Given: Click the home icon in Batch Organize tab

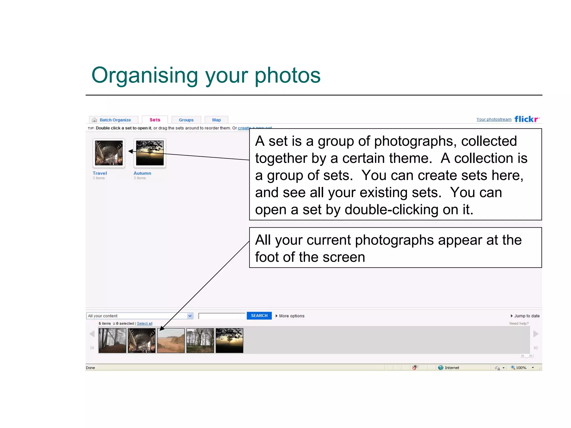Looking at the screenshot, I should pyautogui.click(x=95, y=120).
